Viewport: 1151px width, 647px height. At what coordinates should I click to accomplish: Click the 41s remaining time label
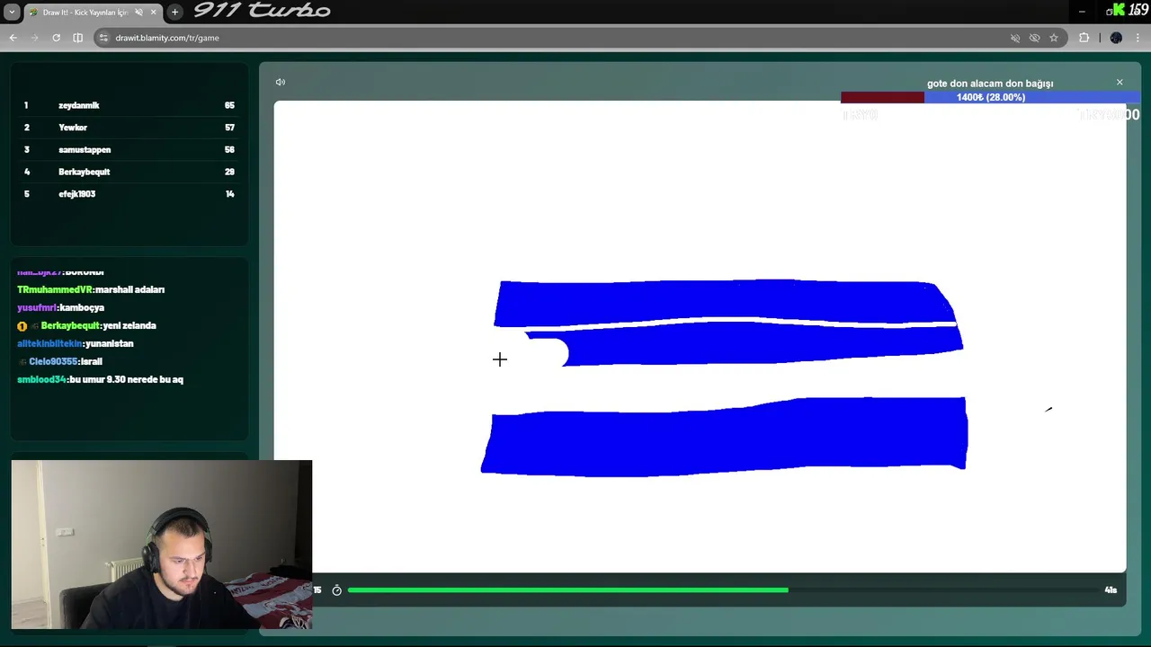pos(1111,590)
